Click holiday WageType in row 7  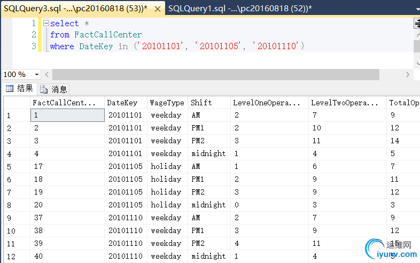click(167, 192)
